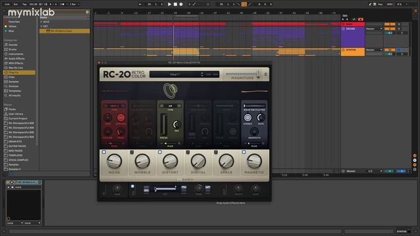
Task: Step RC-20 preset with up/down arrows
Action: coord(202,74)
